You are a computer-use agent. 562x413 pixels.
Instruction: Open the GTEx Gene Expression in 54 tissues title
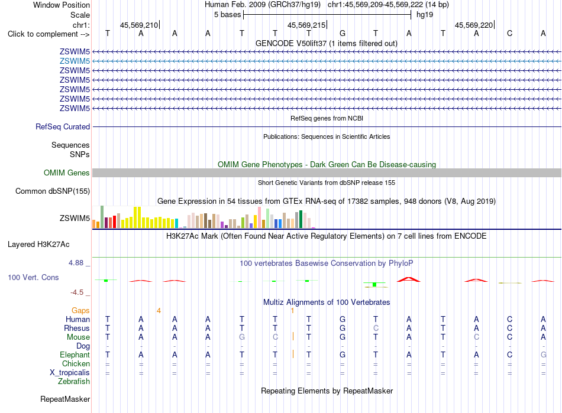pyautogui.click(x=327, y=201)
